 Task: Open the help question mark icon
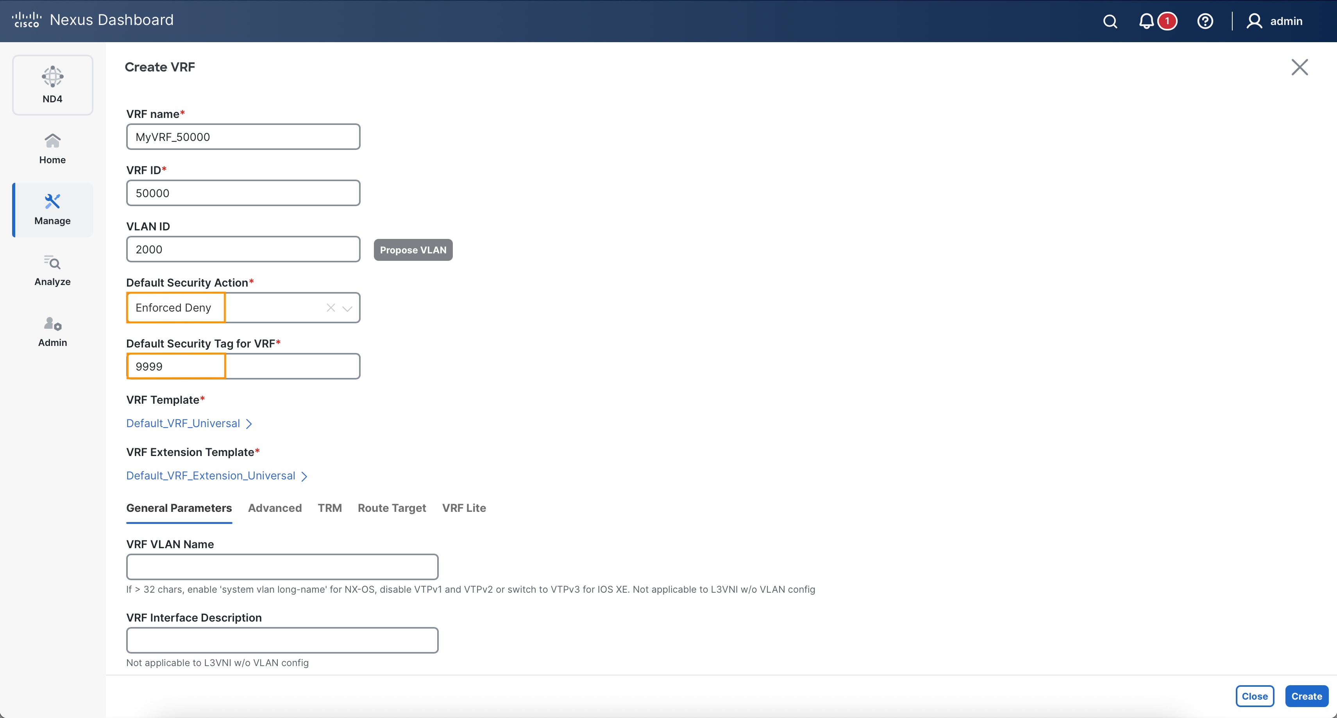tap(1205, 21)
